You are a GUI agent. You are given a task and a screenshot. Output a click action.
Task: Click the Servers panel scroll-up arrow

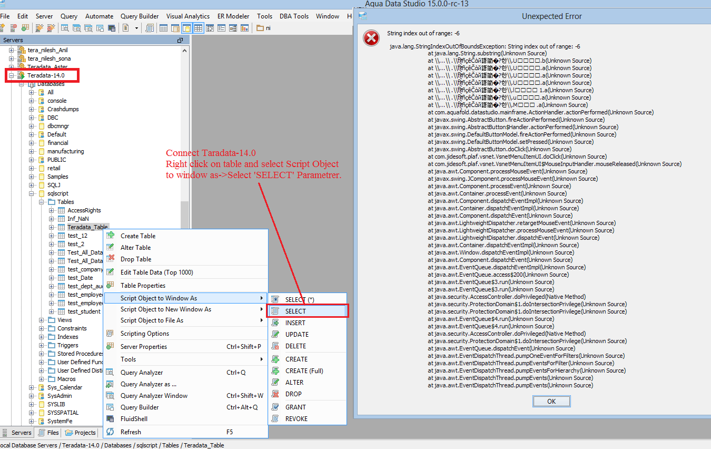point(184,51)
